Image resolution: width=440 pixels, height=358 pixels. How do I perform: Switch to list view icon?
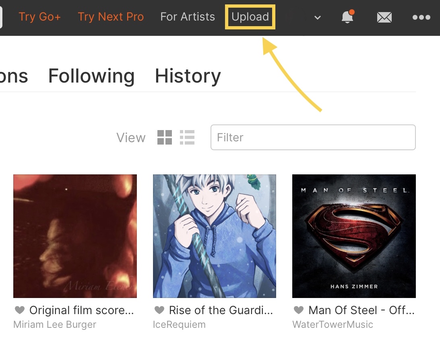[187, 137]
